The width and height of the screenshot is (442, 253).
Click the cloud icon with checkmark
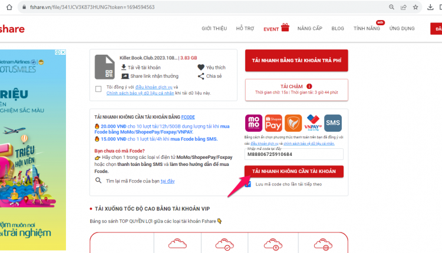pos(225,244)
